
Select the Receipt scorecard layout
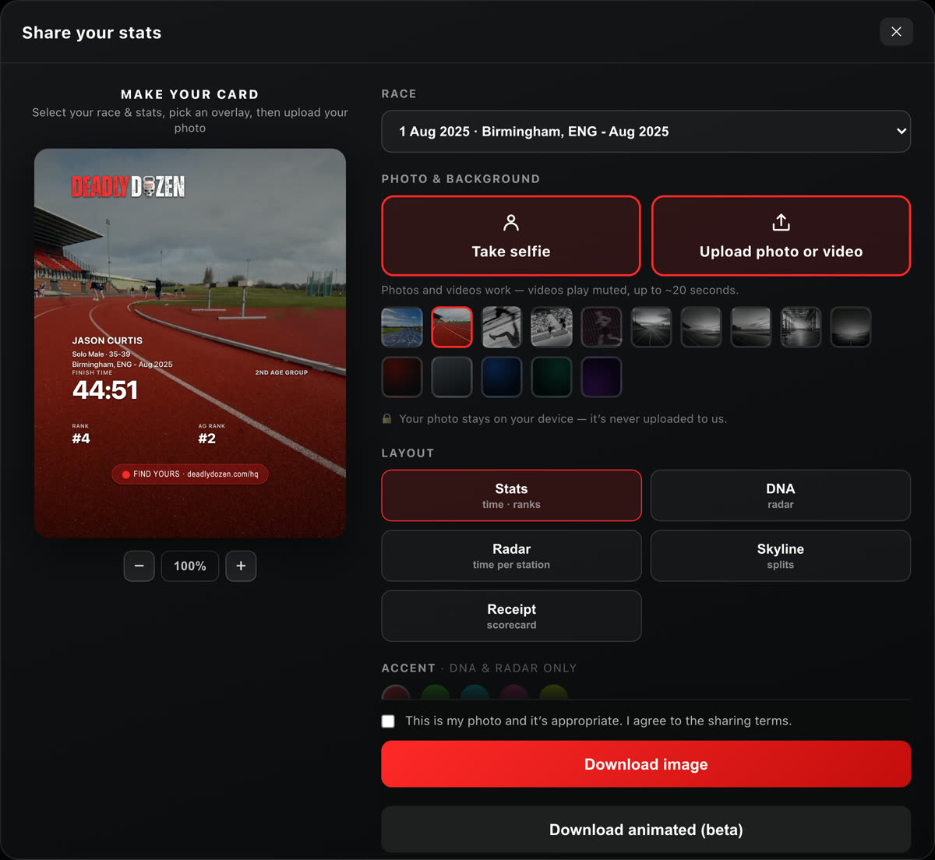[x=511, y=616]
